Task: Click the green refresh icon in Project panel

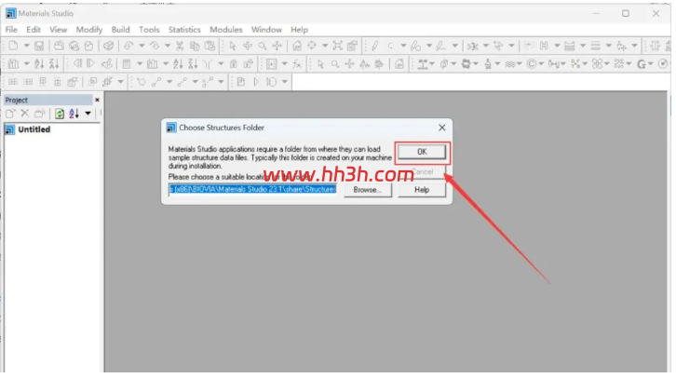Action: [60, 114]
